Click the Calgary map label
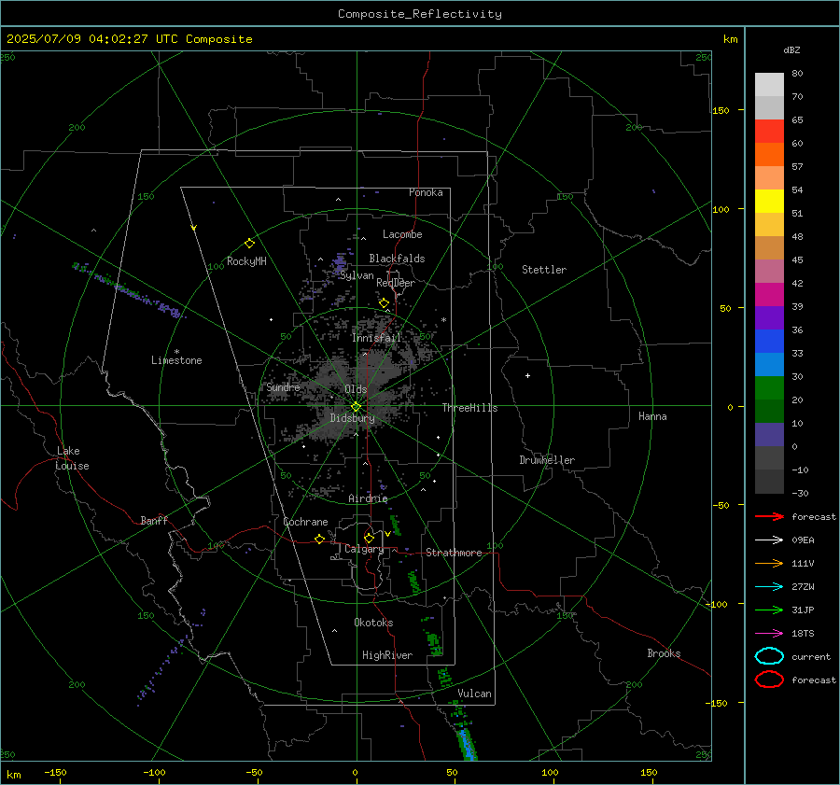 click(x=364, y=549)
